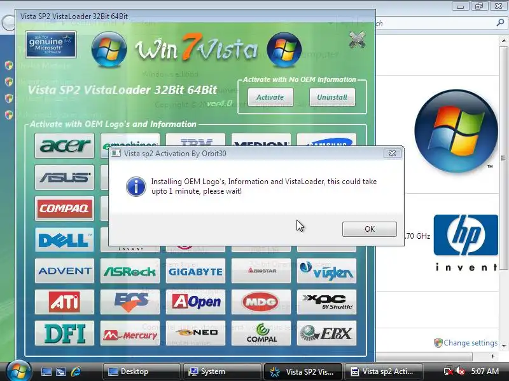Switch to the System taskbar button

222,371
